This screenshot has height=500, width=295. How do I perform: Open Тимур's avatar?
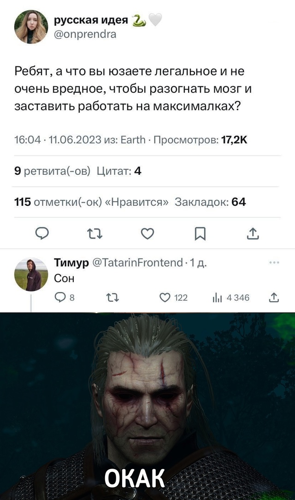tap(31, 274)
